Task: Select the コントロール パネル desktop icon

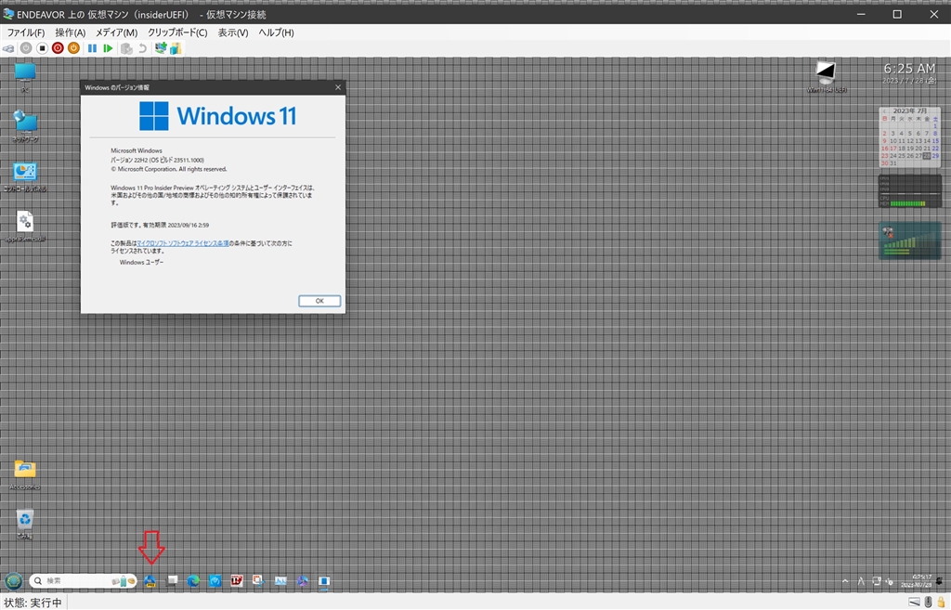Action: (x=25, y=177)
